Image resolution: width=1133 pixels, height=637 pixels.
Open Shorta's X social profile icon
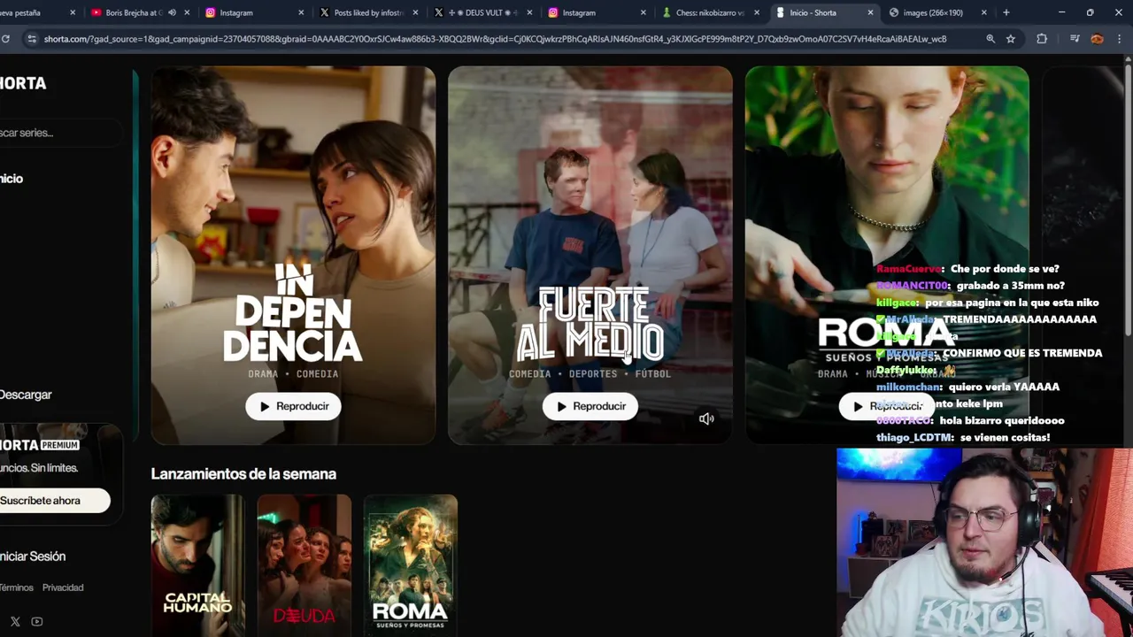click(x=15, y=621)
